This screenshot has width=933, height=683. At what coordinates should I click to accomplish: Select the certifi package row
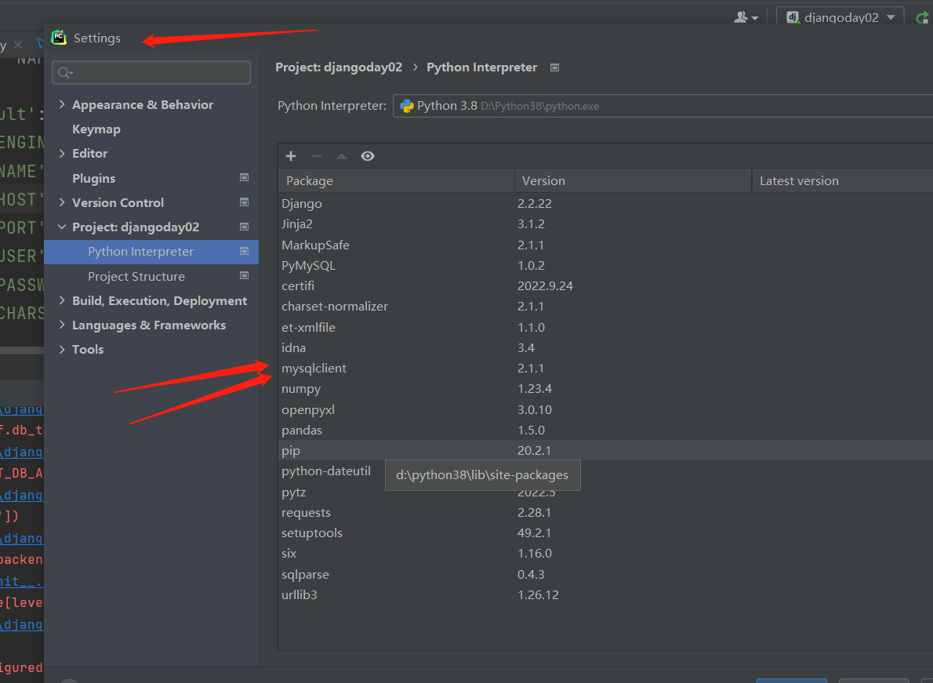pos(606,285)
